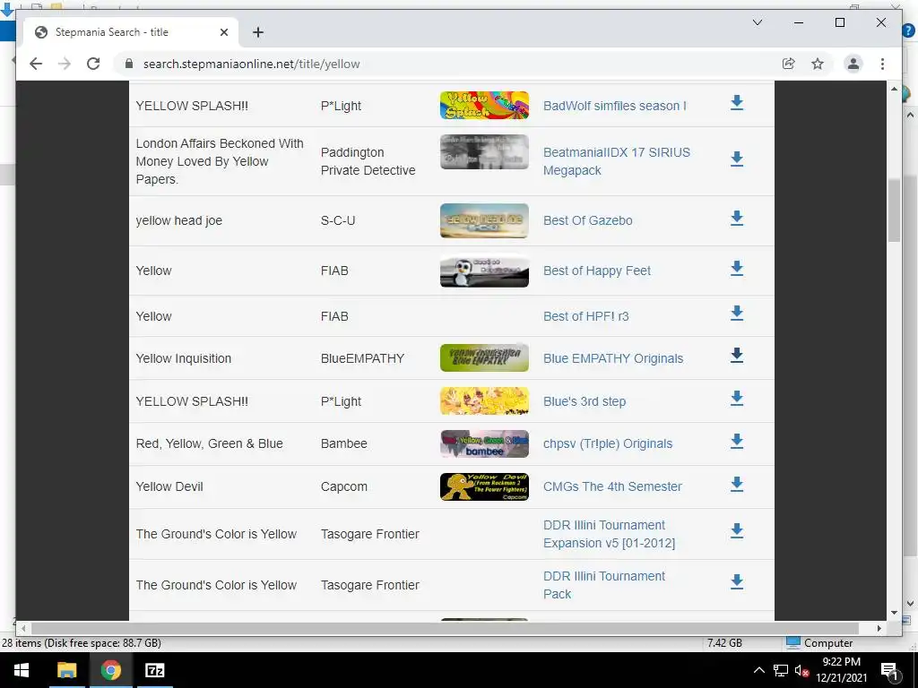
Task: Click the forward navigation arrow
Action: [x=65, y=64]
